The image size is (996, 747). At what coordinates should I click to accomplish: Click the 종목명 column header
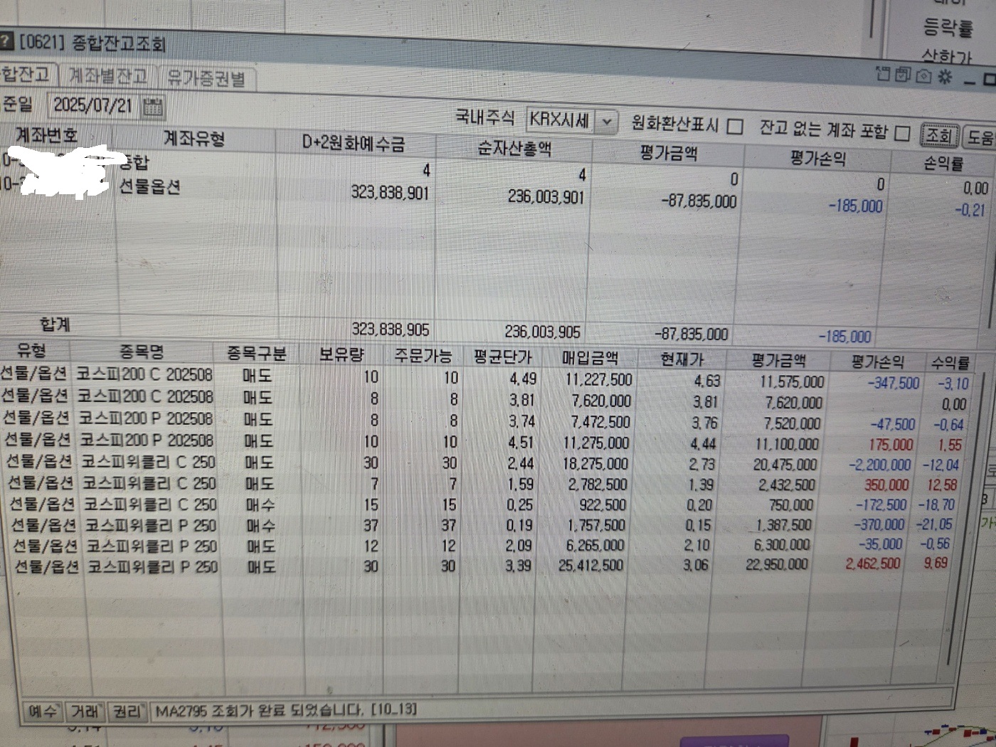(142, 351)
